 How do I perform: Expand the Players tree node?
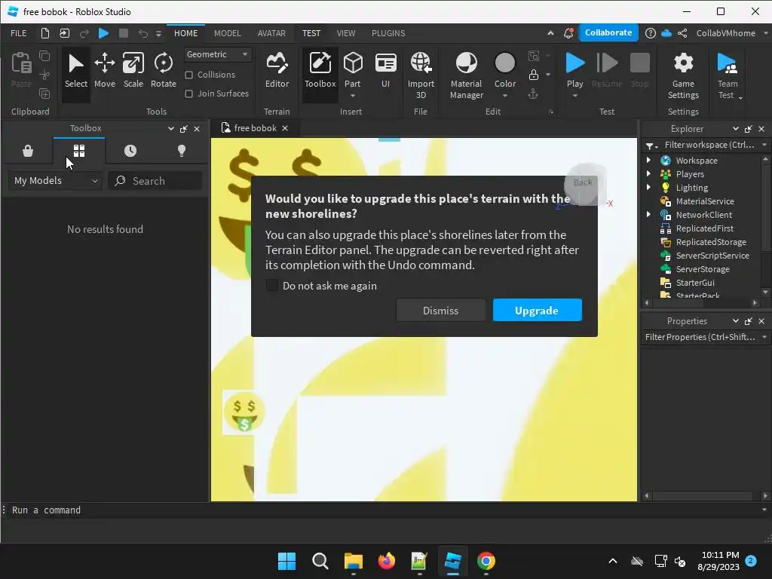648,174
